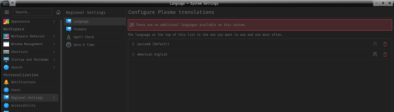Open Startup and Shutdown label
Viewport: 394px width, 112px height.
pyautogui.click(x=30, y=60)
